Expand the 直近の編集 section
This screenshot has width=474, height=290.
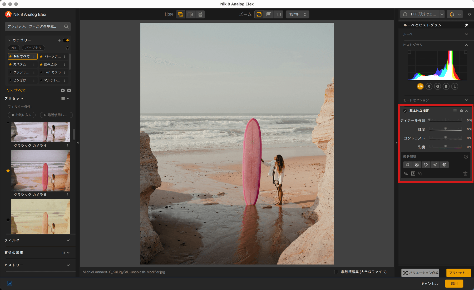68,253
